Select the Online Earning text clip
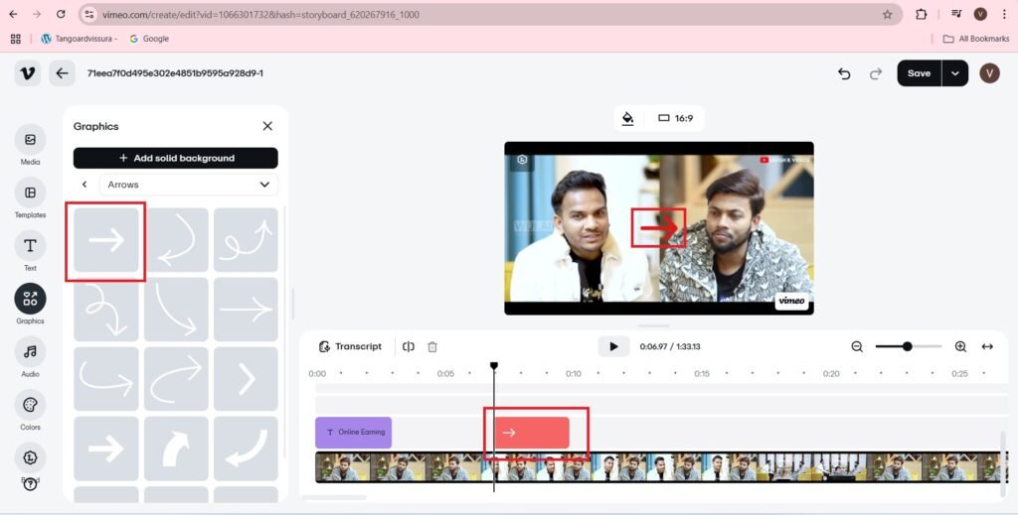The image size is (1018, 515). pos(353,433)
